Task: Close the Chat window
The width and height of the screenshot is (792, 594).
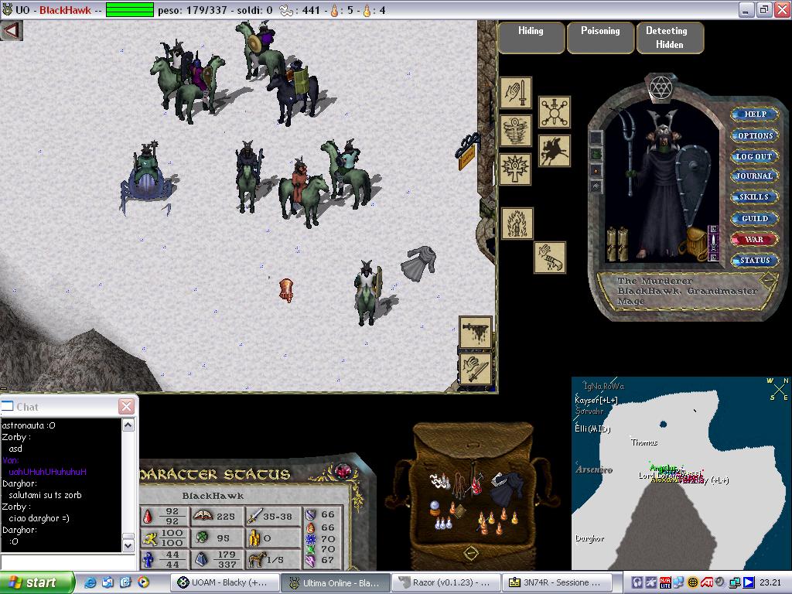Action: click(126, 406)
